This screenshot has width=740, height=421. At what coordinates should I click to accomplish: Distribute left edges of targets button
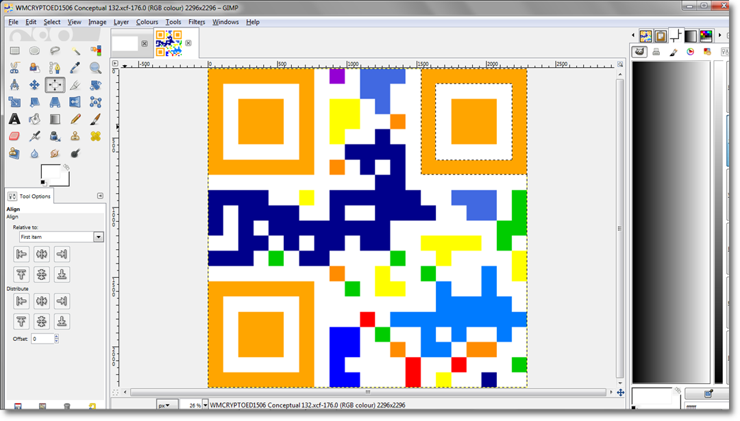[21, 301]
